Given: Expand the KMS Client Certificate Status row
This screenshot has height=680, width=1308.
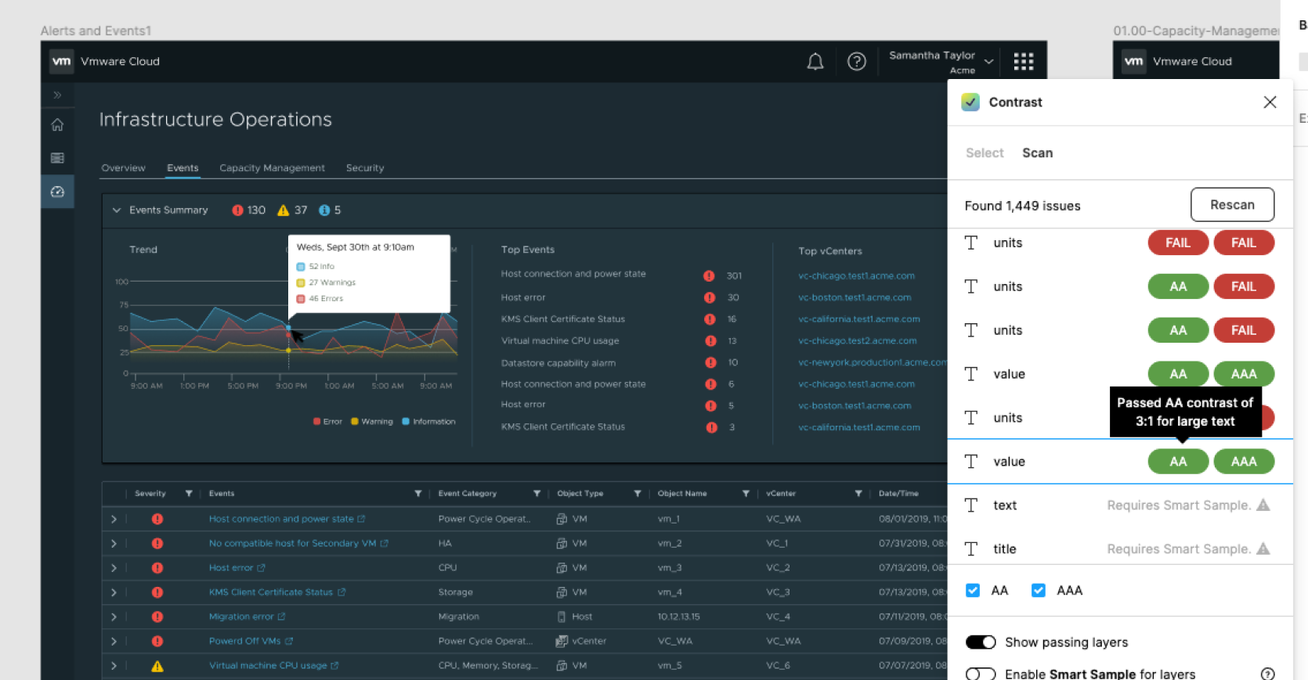Looking at the screenshot, I should (114, 592).
